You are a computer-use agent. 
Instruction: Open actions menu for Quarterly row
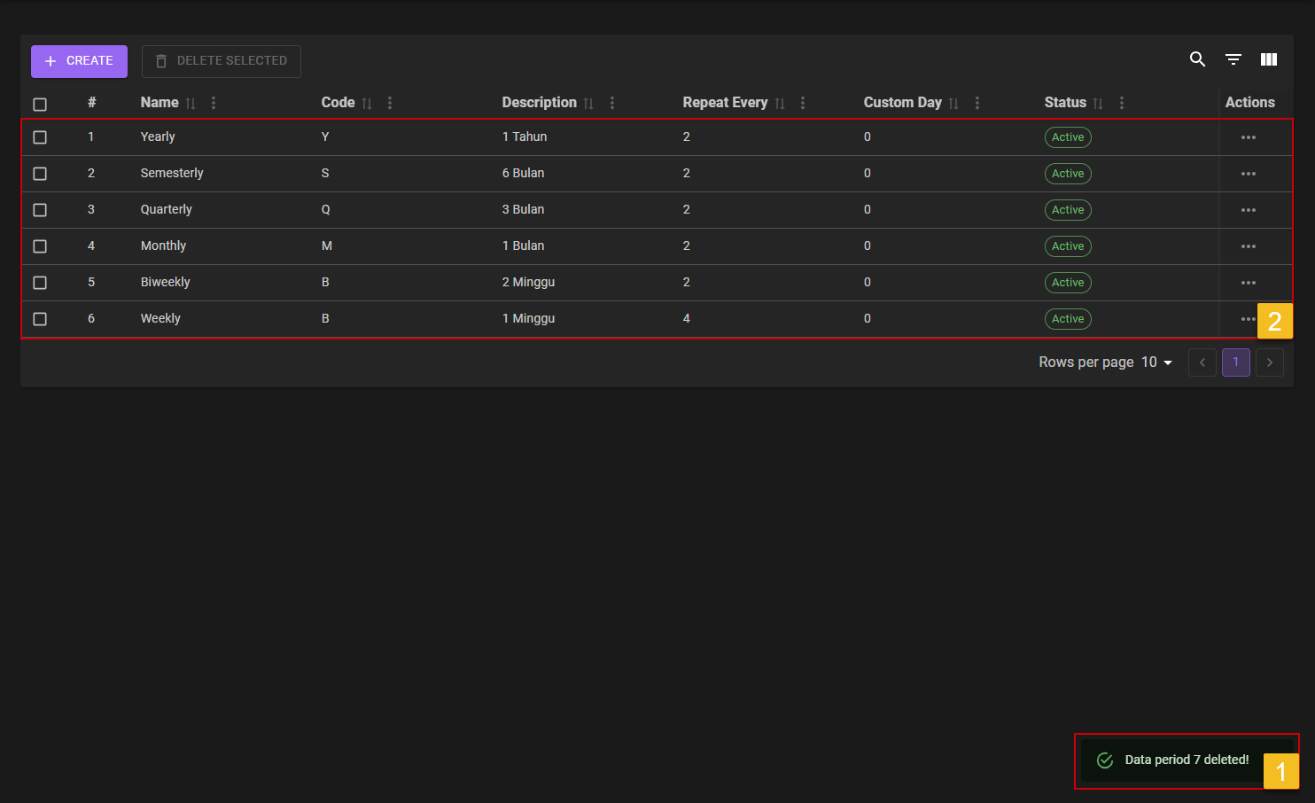pos(1248,210)
